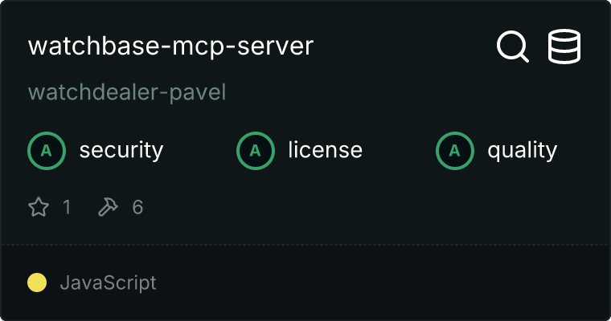Screen dimensions: 611x321
Task: Click the security grade A badge
Action: pyautogui.click(x=47, y=151)
